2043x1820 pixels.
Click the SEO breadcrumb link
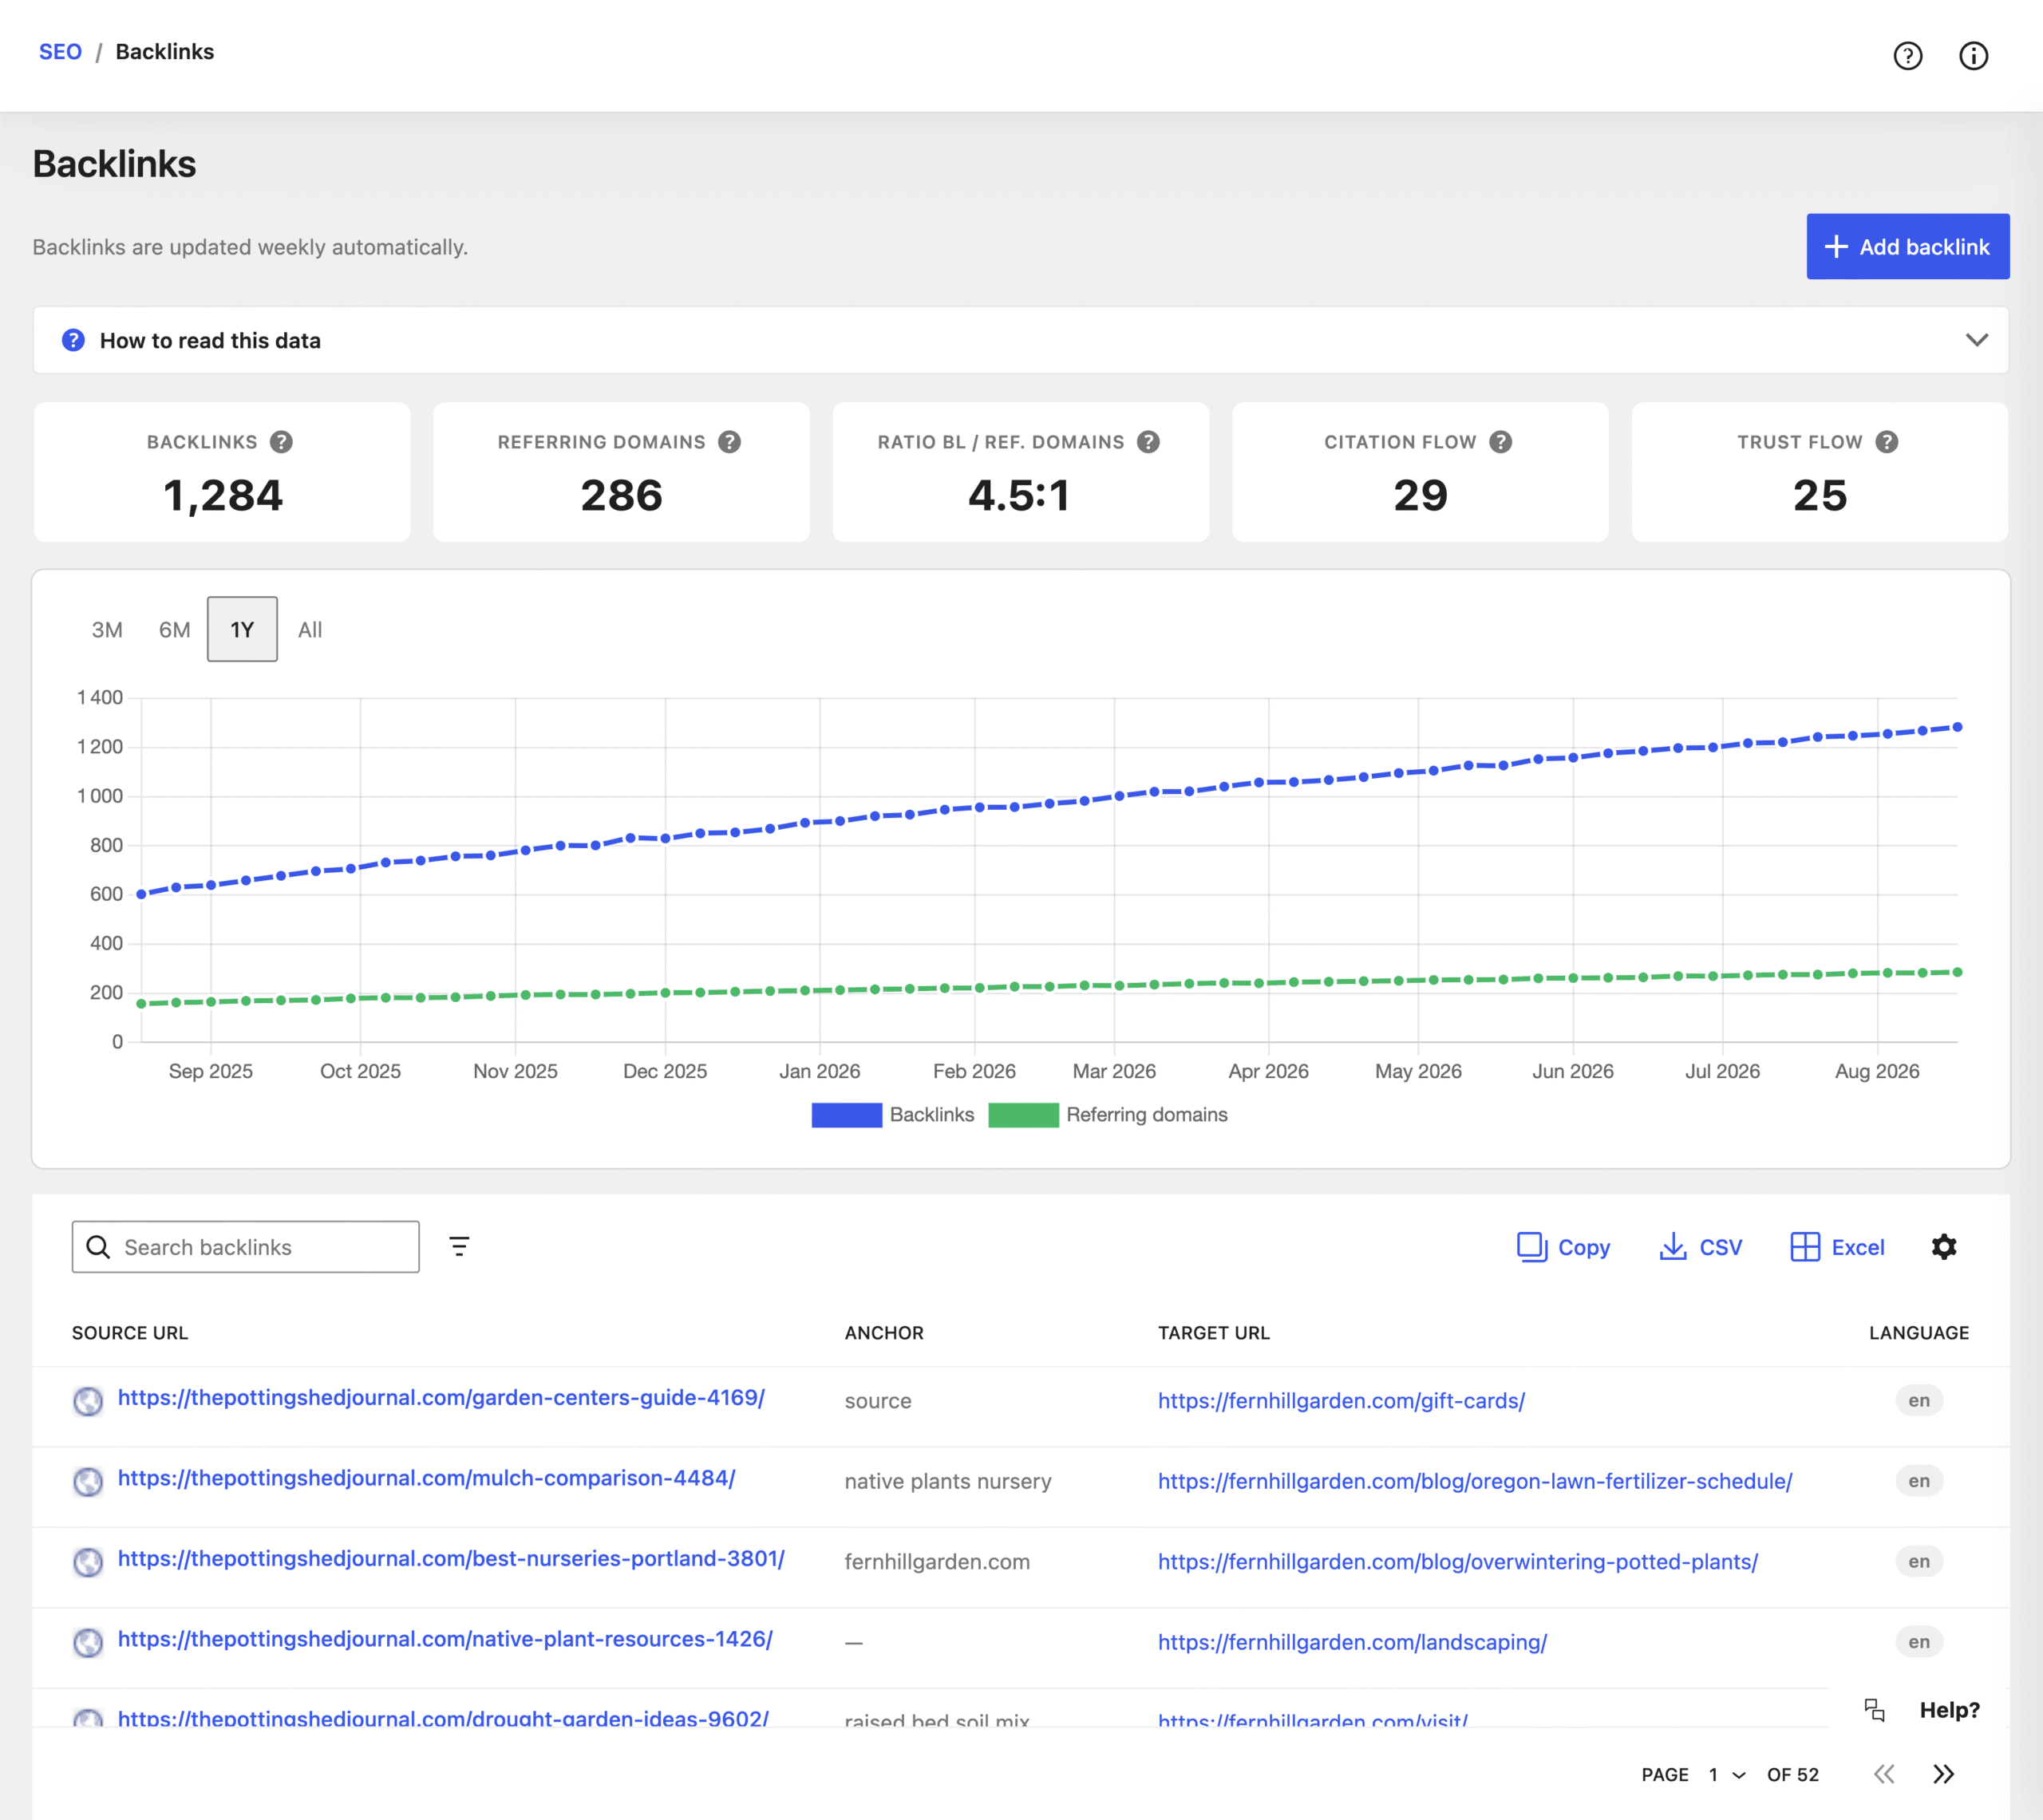coord(60,52)
